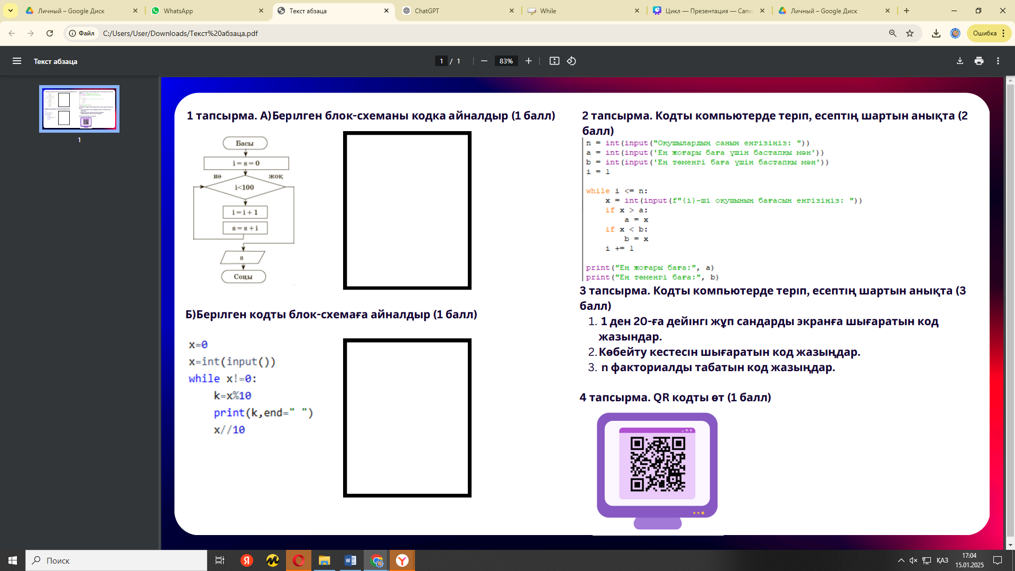Click the zoom out minus icon
1015x571 pixels.
click(484, 61)
